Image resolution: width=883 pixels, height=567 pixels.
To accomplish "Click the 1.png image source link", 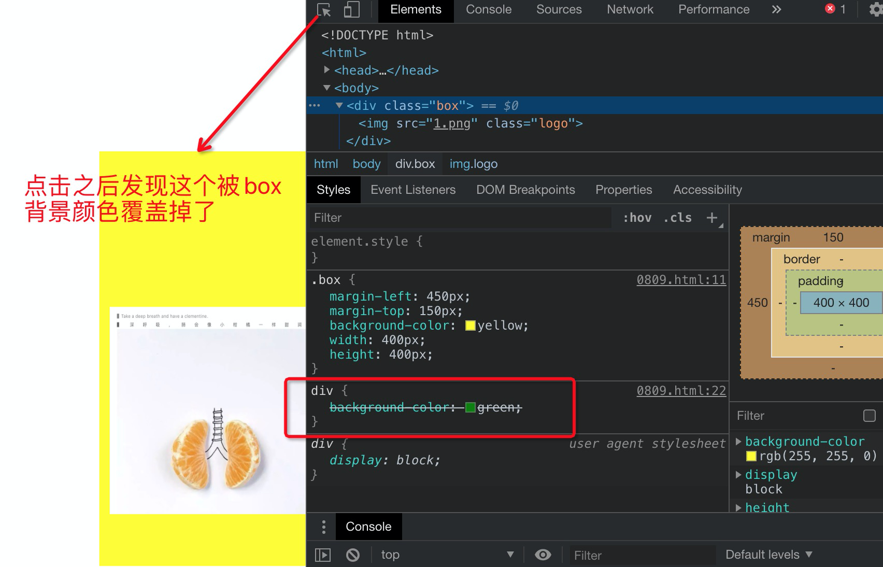I will [x=452, y=123].
